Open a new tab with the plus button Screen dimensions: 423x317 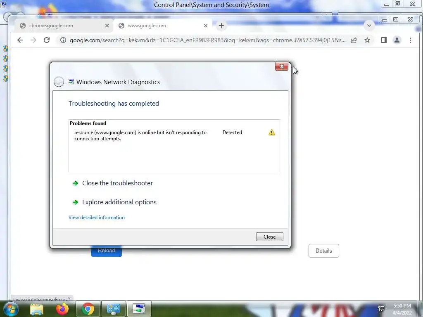[221, 26]
